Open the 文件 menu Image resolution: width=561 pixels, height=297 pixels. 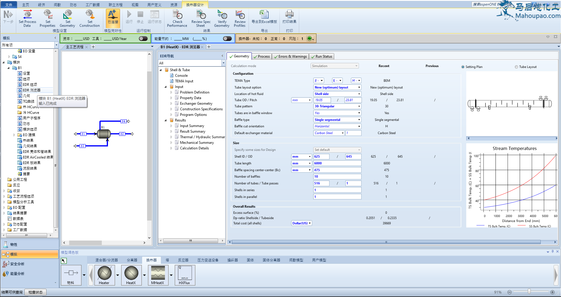[9, 5]
